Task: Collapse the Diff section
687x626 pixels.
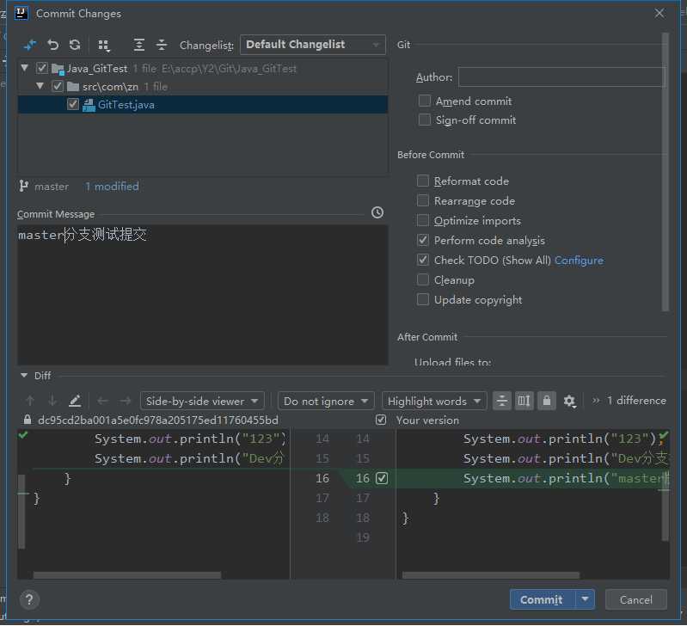Action: tap(24, 376)
